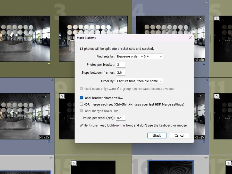Click the Stops between frames field
Screen dimensions: 232x174
click(x=121, y=73)
